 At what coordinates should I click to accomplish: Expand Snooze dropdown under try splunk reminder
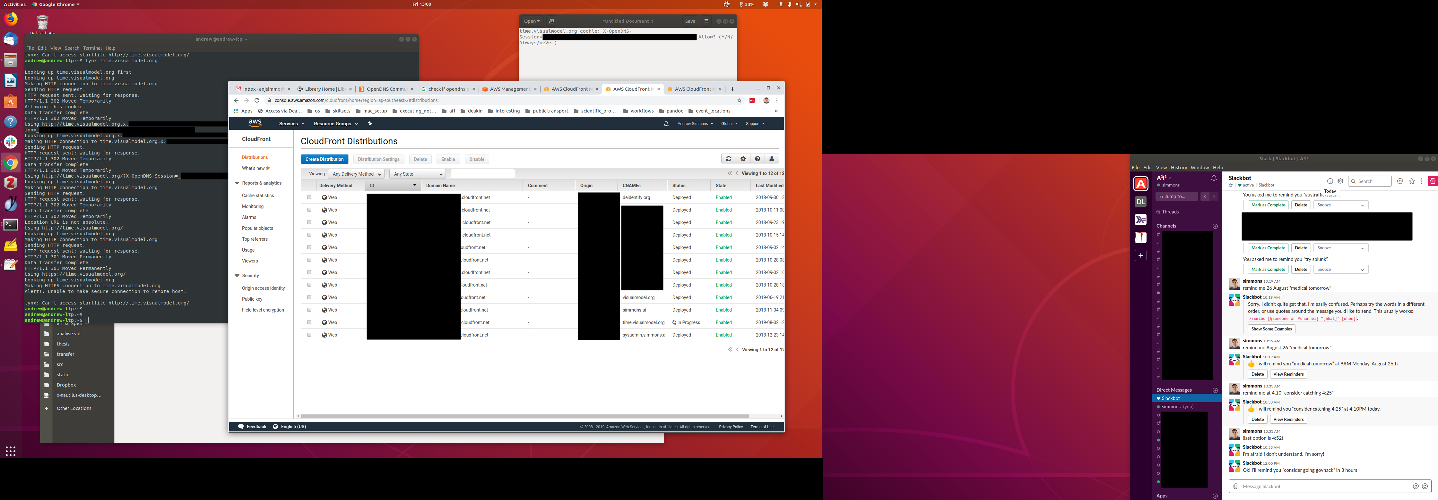[1340, 269]
